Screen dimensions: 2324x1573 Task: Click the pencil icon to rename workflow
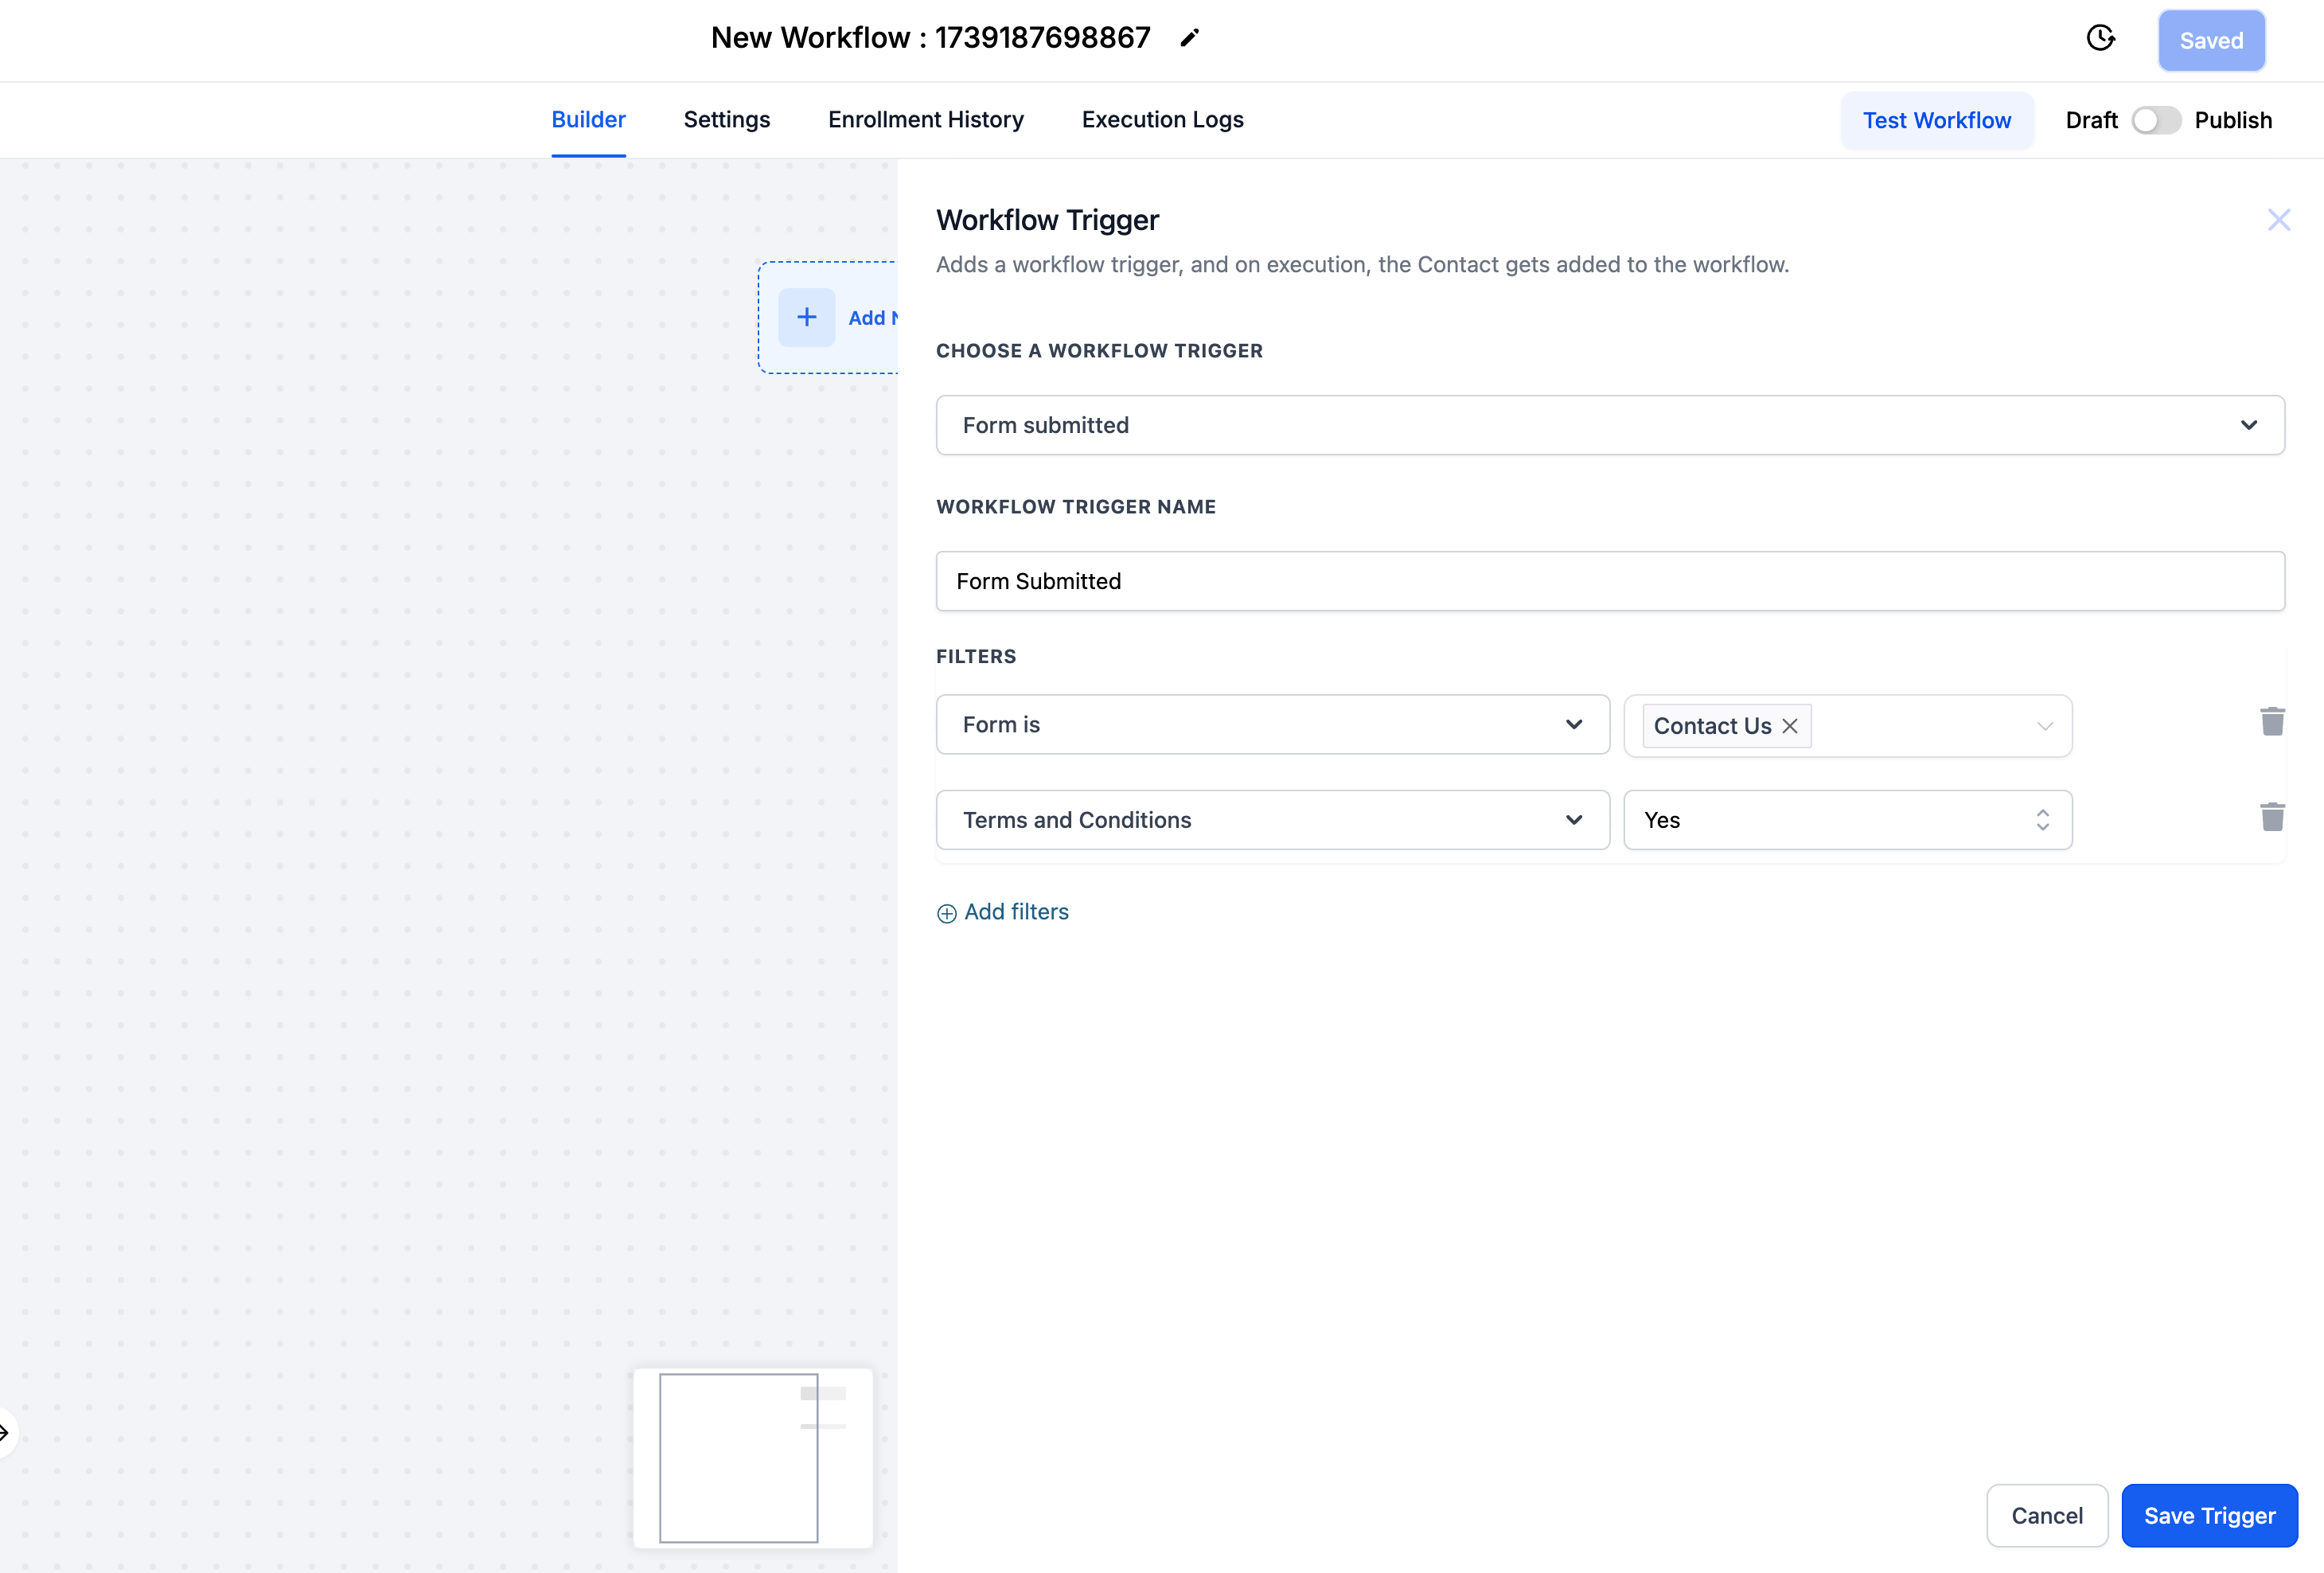[x=1189, y=38]
